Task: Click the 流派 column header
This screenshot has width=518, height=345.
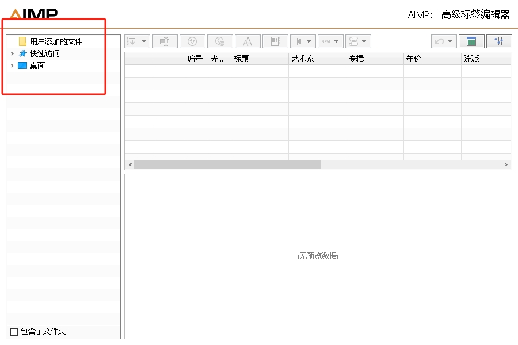Action: (486, 59)
